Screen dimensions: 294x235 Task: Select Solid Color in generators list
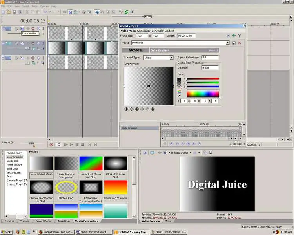click(13, 169)
